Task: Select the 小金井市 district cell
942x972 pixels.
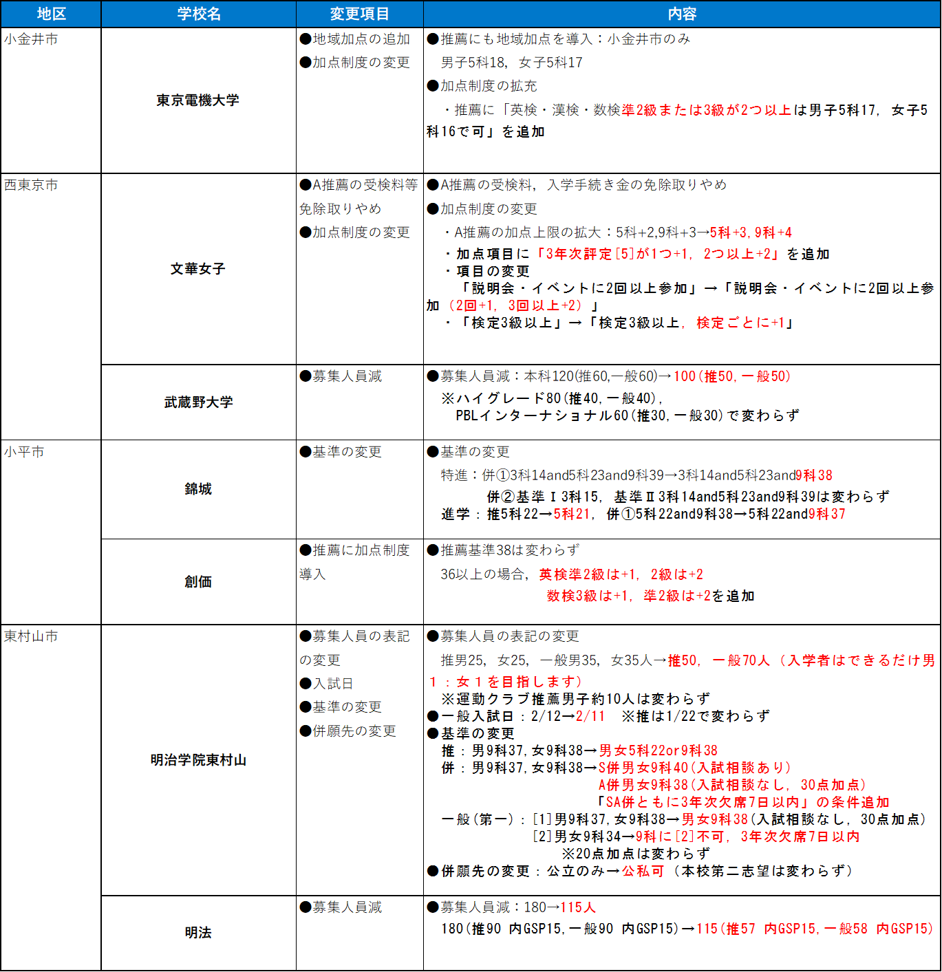Action: point(51,100)
